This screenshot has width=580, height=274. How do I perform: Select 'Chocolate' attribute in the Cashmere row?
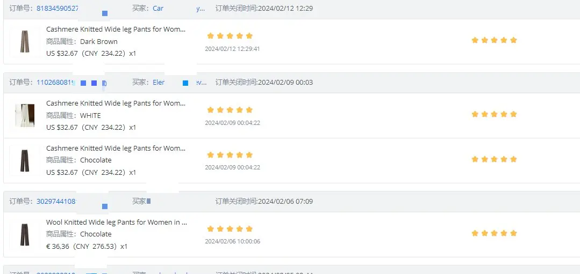96,160
